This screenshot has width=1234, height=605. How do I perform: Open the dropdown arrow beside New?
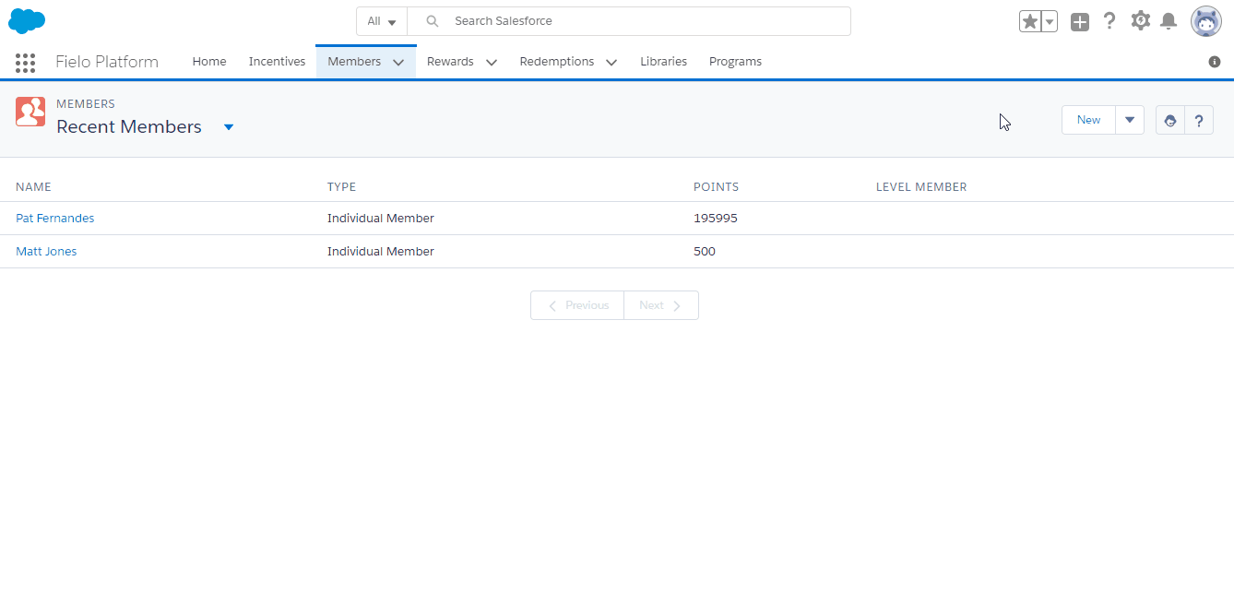(1130, 120)
